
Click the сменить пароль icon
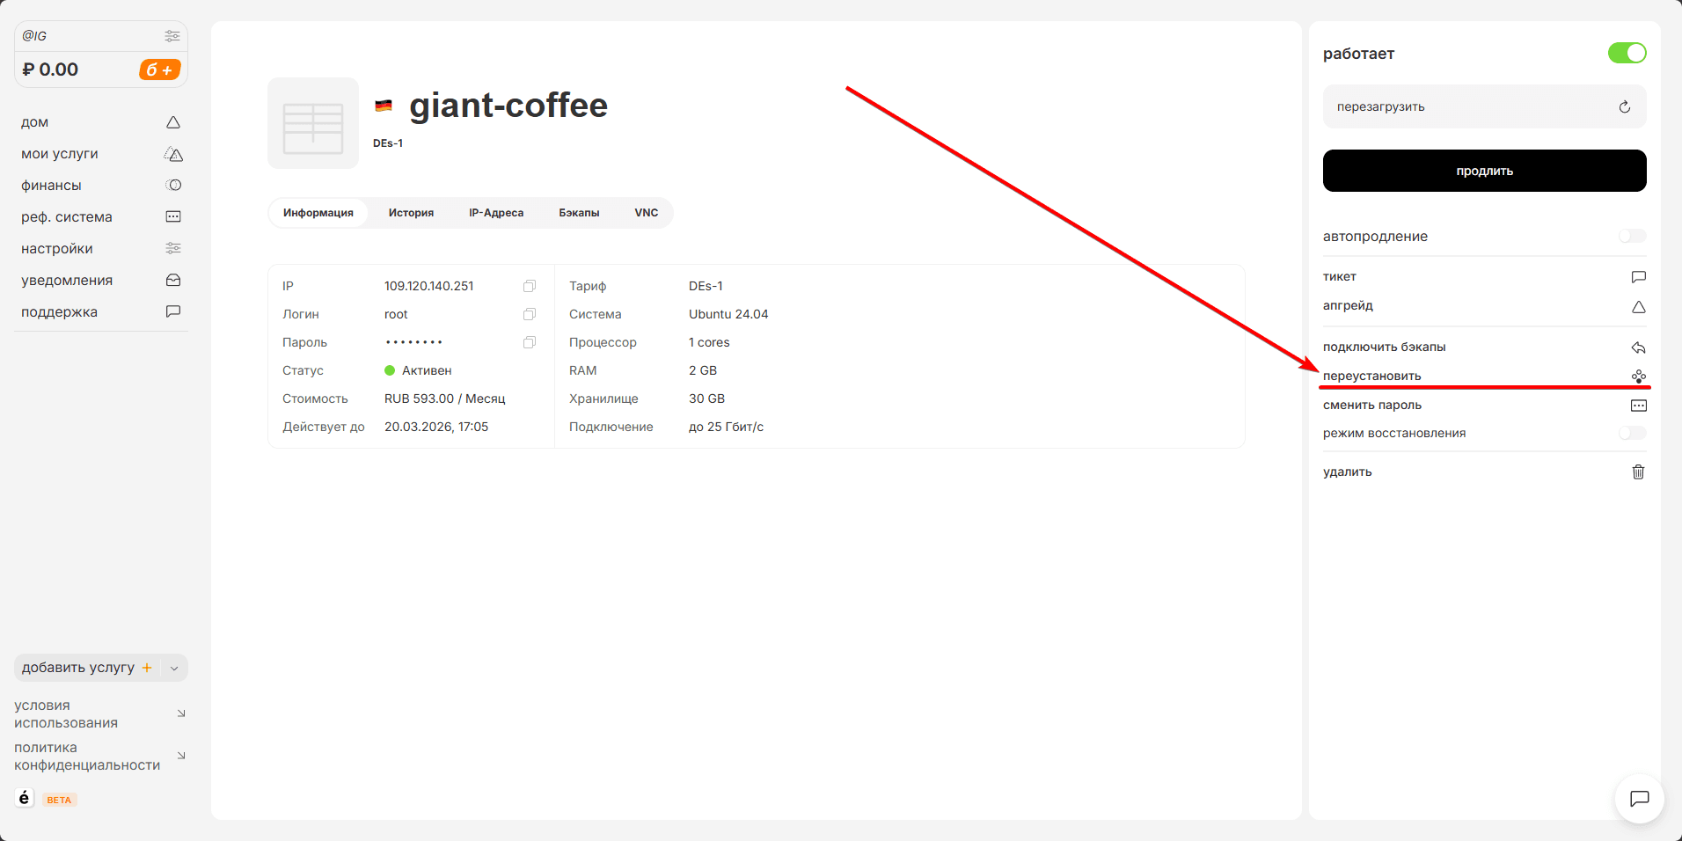click(x=1638, y=406)
